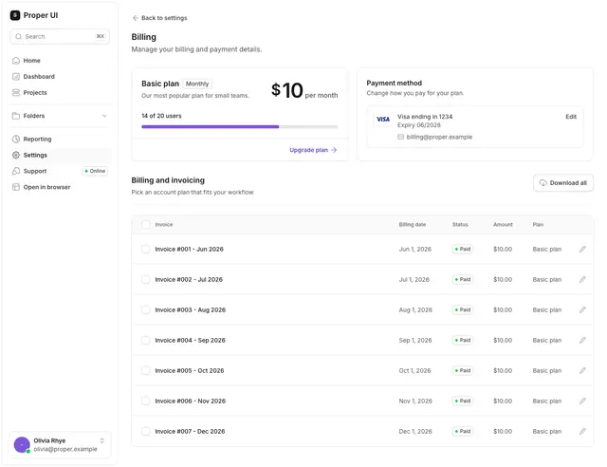Edit Invoice #004 with pencil icon
607x467 pixels.
(x=582, y=340)
